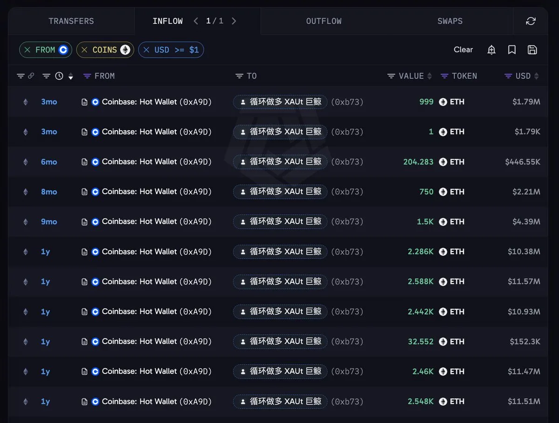Sort by VALUE column

pos(429,76)
